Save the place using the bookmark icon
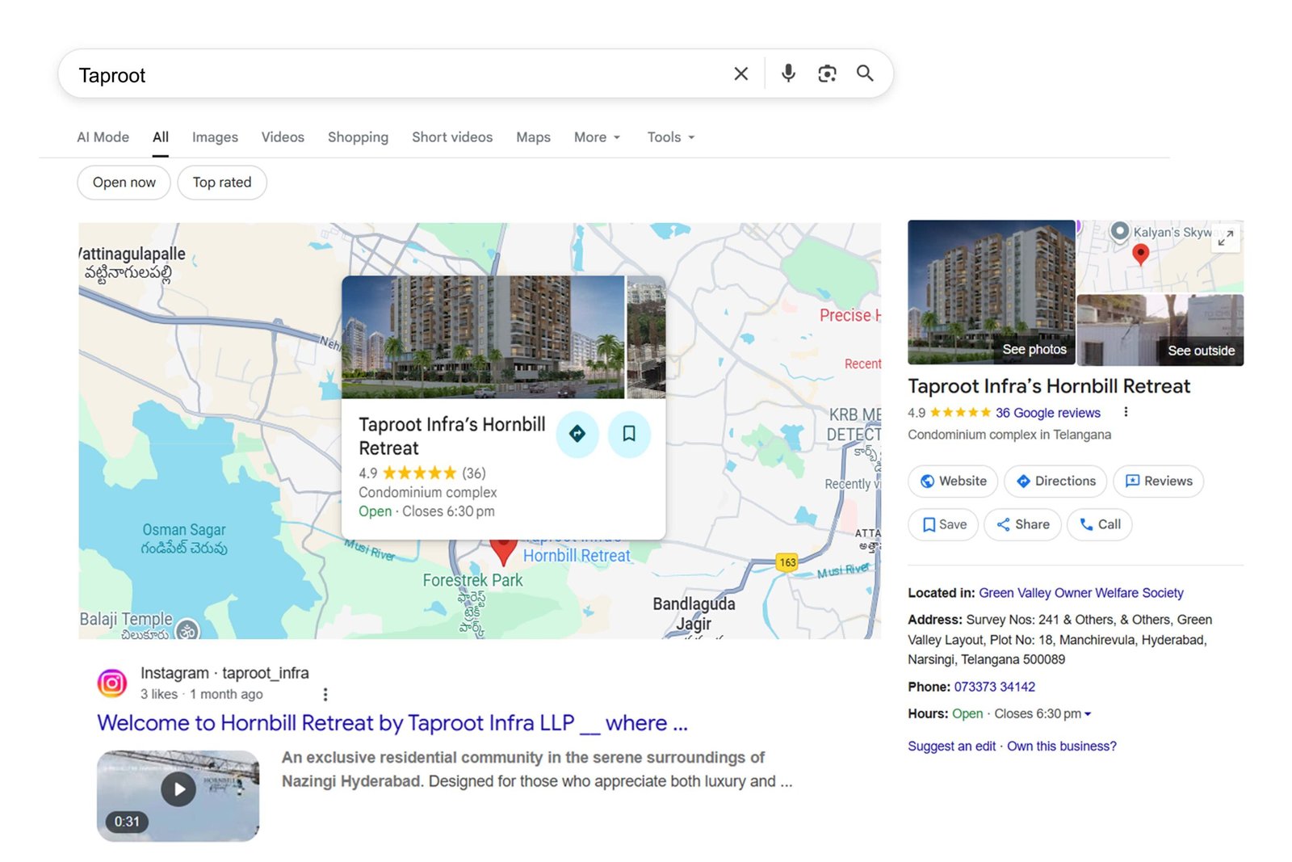This screenshot has width=1292, height=862. tap(629, 434)
